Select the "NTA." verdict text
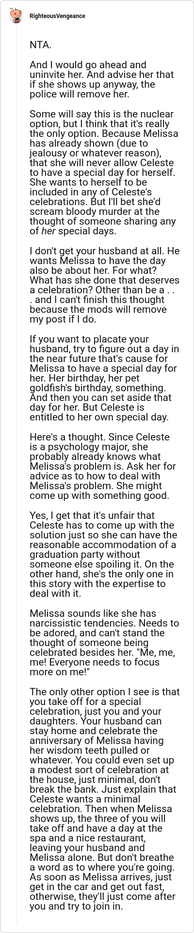 tap(40, 45)
